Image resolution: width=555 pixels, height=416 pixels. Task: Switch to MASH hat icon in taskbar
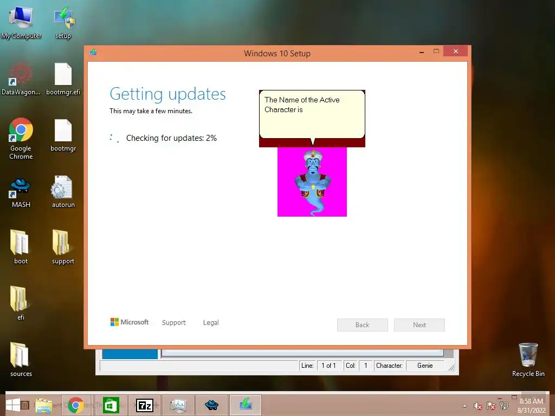pyautogui.click(x=211, y=405)
